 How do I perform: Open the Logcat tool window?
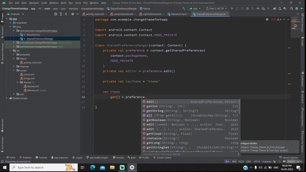(77, 158)
